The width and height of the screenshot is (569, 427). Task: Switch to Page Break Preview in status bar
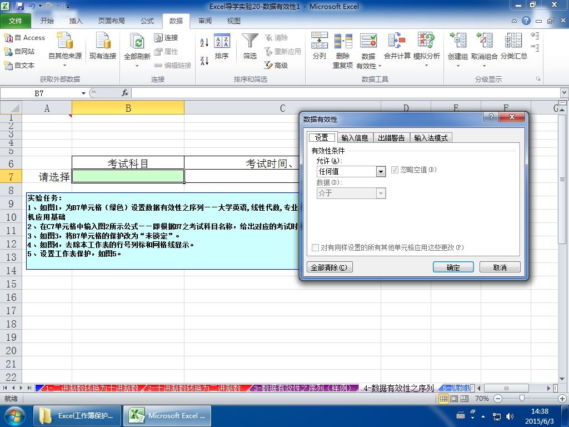click(464, 398)
